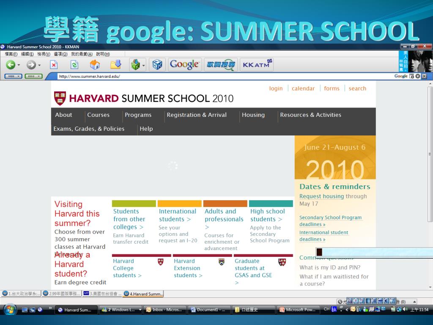The width and height of the screenshot is (433, 325).
Task: Click the green KKMAN cube toolbar icon
Action: tap(135, 65)
